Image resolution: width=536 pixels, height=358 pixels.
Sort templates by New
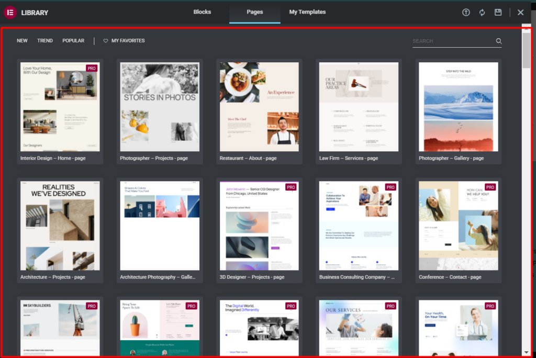click(22, 41)
